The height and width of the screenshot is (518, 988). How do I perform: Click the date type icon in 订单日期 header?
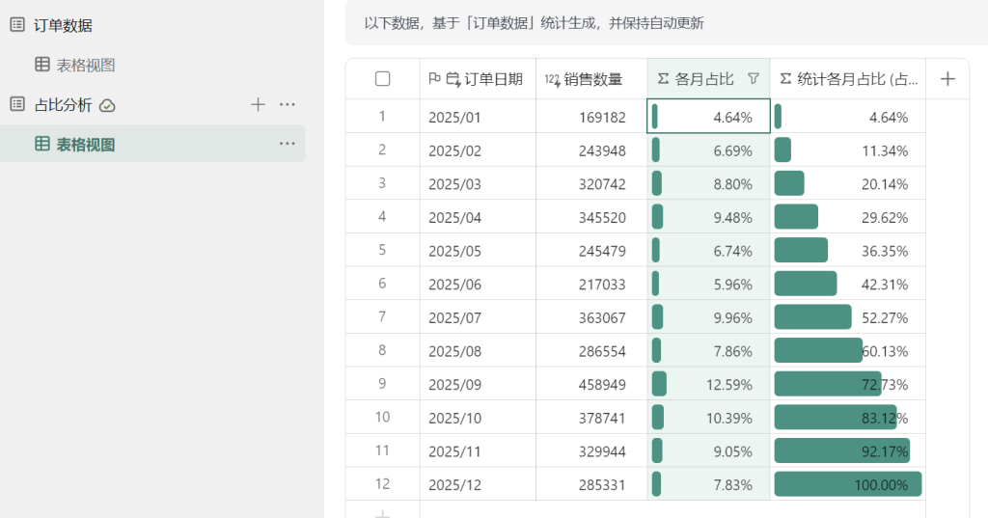453,79
